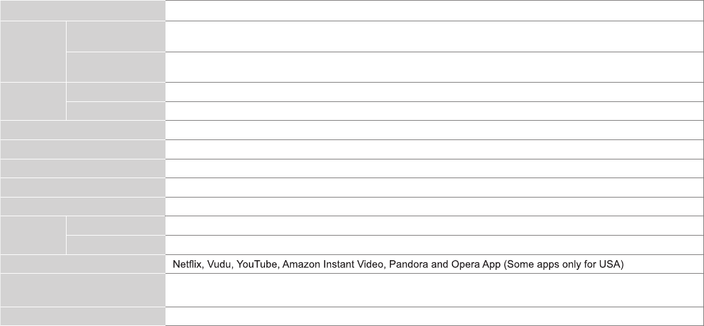Image resolution: width=704 pixels, height=326 pixels.
Task: Click the topmost empty white value cell
Action: [434, 10]
